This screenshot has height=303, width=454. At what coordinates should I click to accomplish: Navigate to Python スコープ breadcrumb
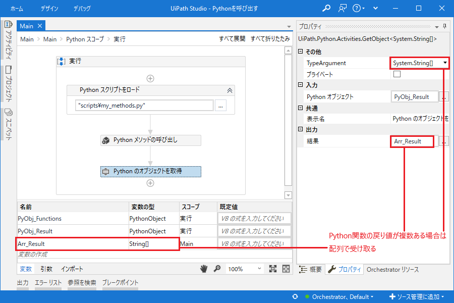tap(85, 39)
